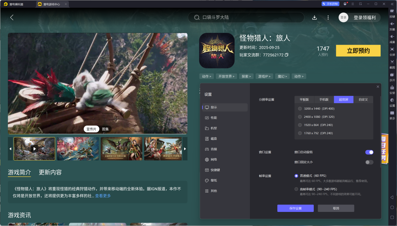Screen dimensions: 397x226
Task: Select the 超宽屏 resolution tab
Action: pyautogui.click(x=343, y=99)
